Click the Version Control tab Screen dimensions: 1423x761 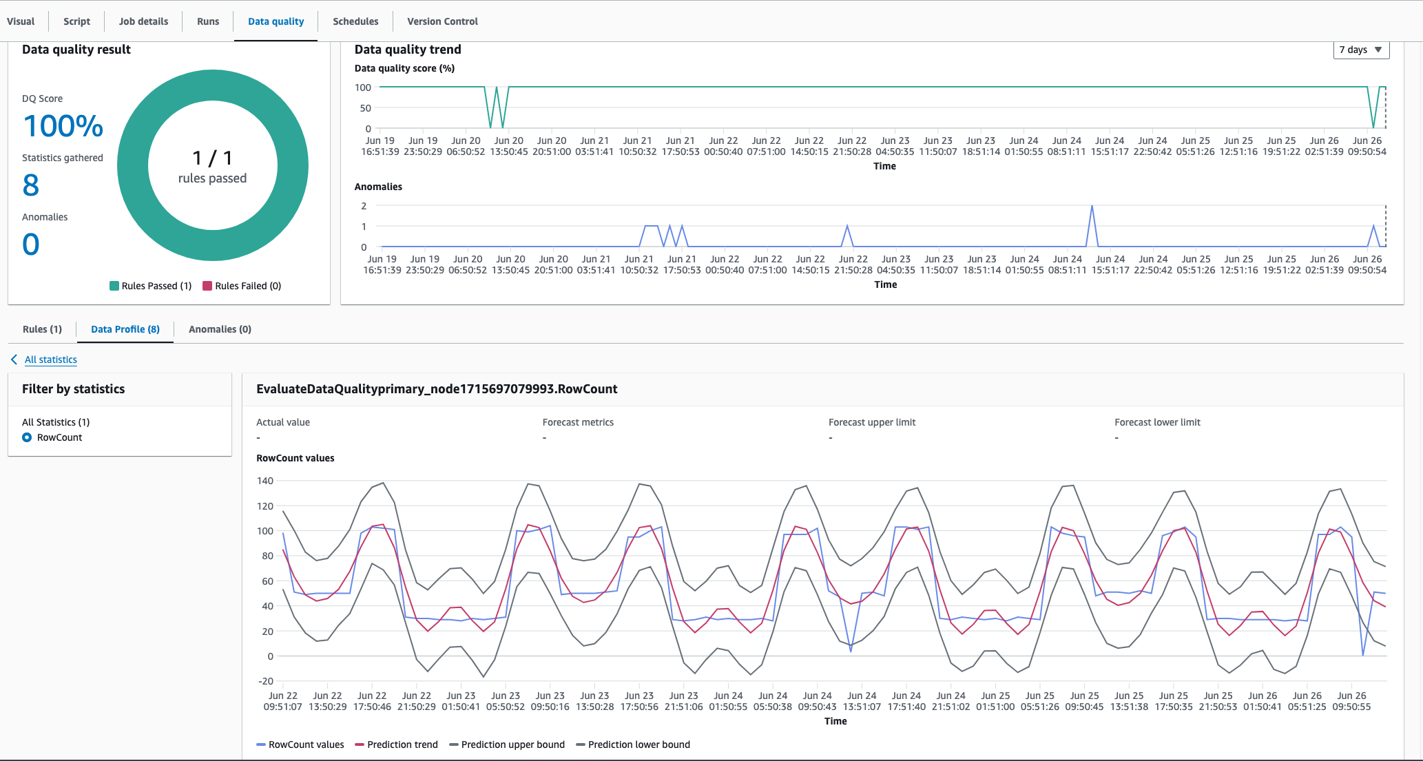click(442, 21)
